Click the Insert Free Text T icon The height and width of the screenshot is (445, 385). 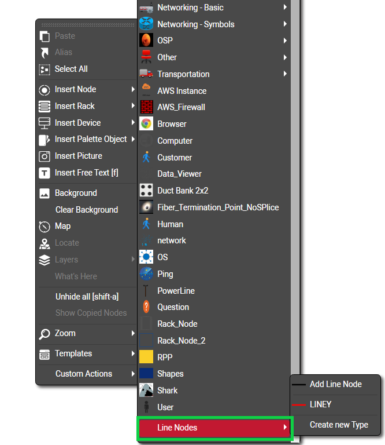click(45, 173)
